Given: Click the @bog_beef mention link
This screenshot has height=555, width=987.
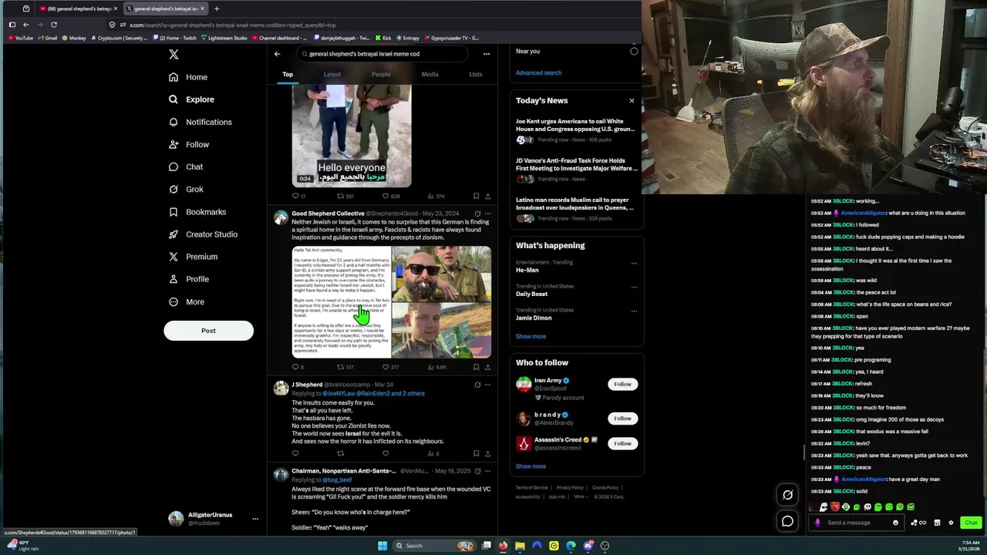Looking at the screenshot, I should point(337,479).
